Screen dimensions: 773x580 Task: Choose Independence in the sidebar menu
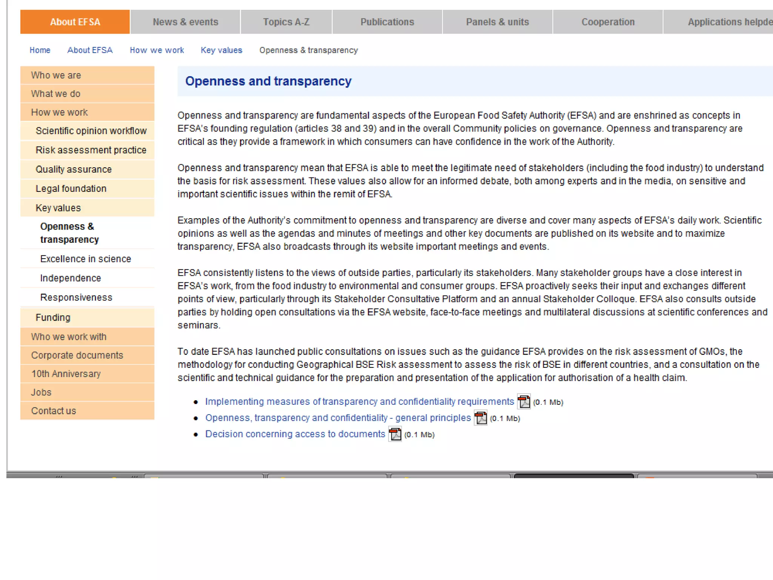point(71,278)
